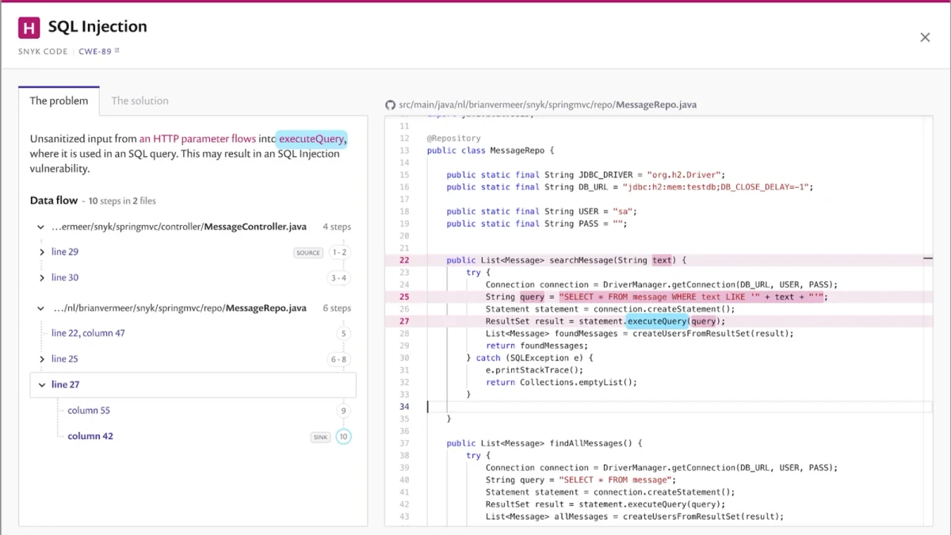Screen dimensions: 951x535
Task: Open the MessageRepo.java source file path link
Action: click(x=548, y=105)
